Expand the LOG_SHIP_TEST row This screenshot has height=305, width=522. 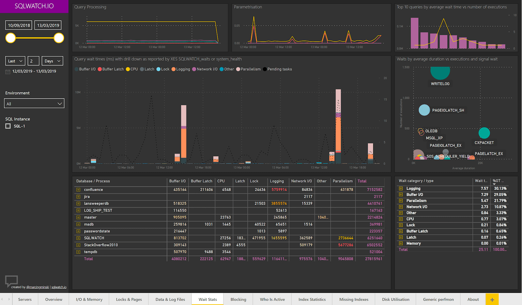coord(78,211)
